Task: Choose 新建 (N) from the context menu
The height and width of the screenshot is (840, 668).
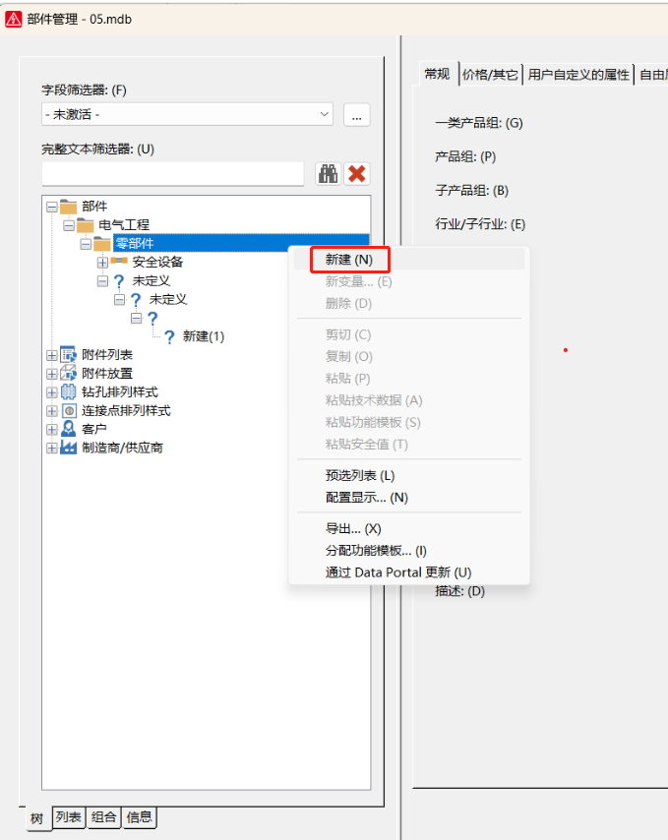Action: (x=408, y=260)
